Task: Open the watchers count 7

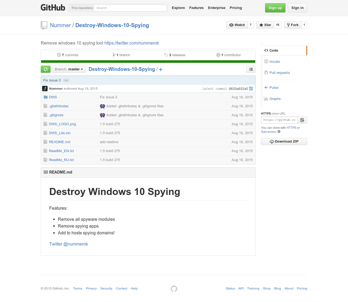Action: [251, 25]
